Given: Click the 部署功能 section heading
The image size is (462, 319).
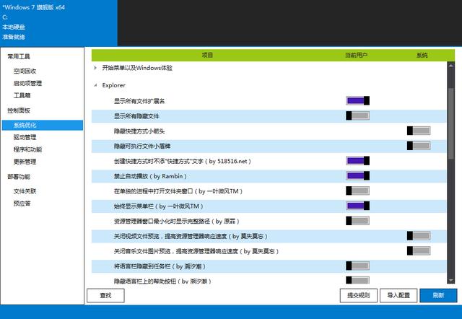Looking at the screenshot, I should (x=19, y=177).
